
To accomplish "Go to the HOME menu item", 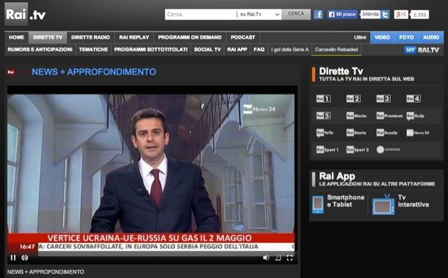I will [16, 37].
